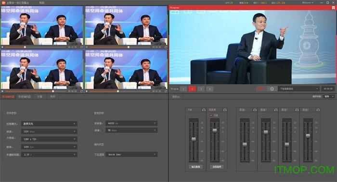Toggle headphone monitor on 通道1 strip

255,110
